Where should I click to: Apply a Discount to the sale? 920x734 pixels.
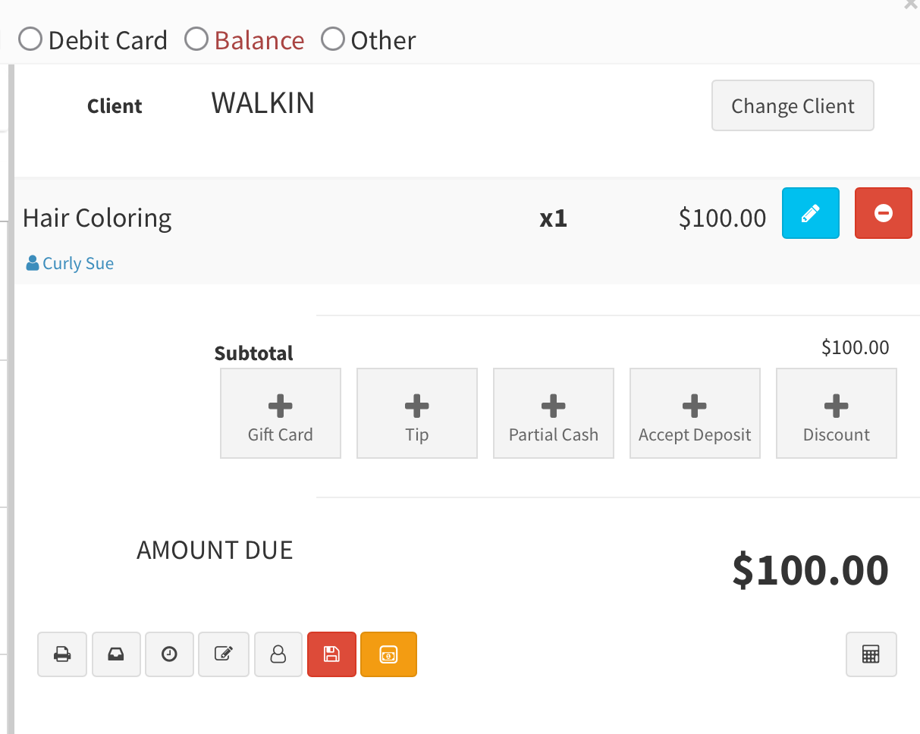837,413
